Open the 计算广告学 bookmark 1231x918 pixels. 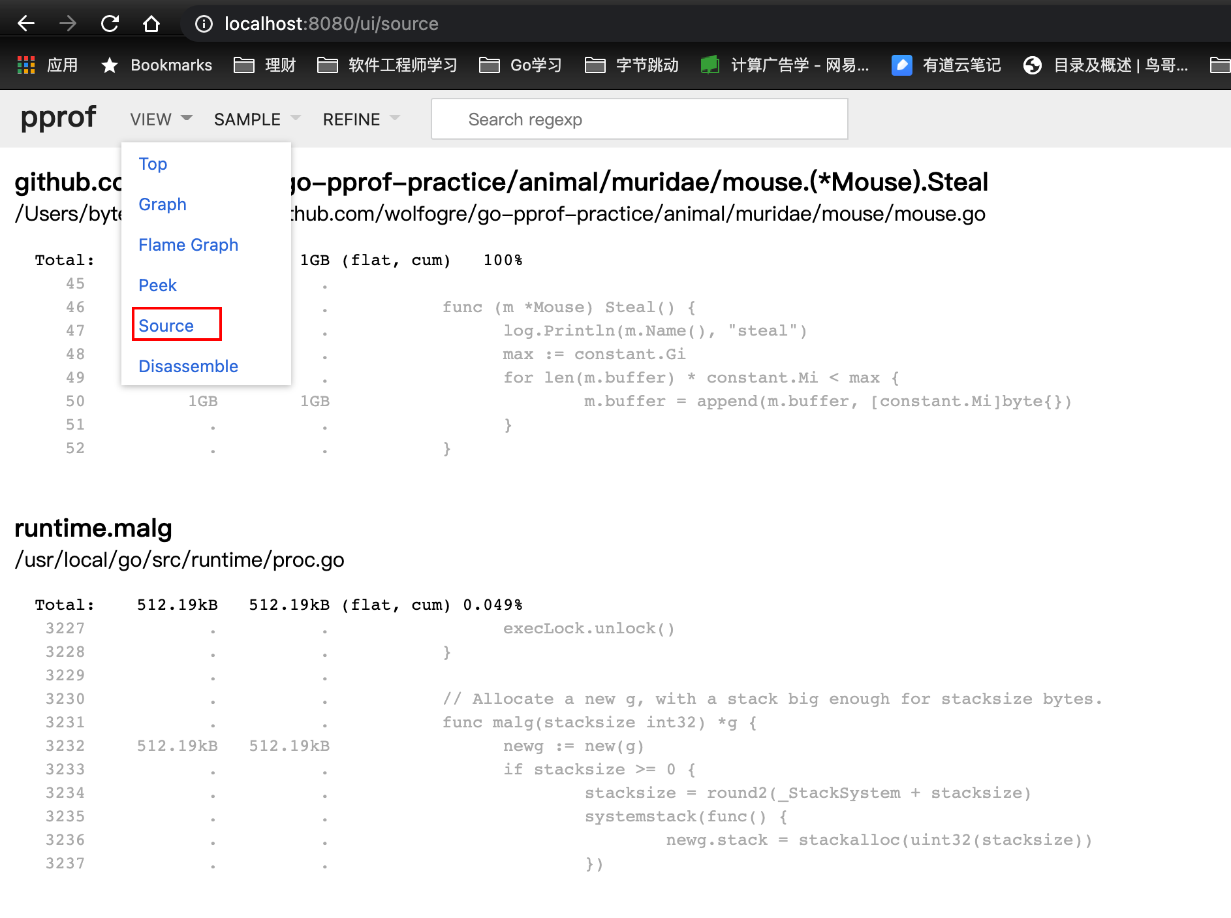785,65
